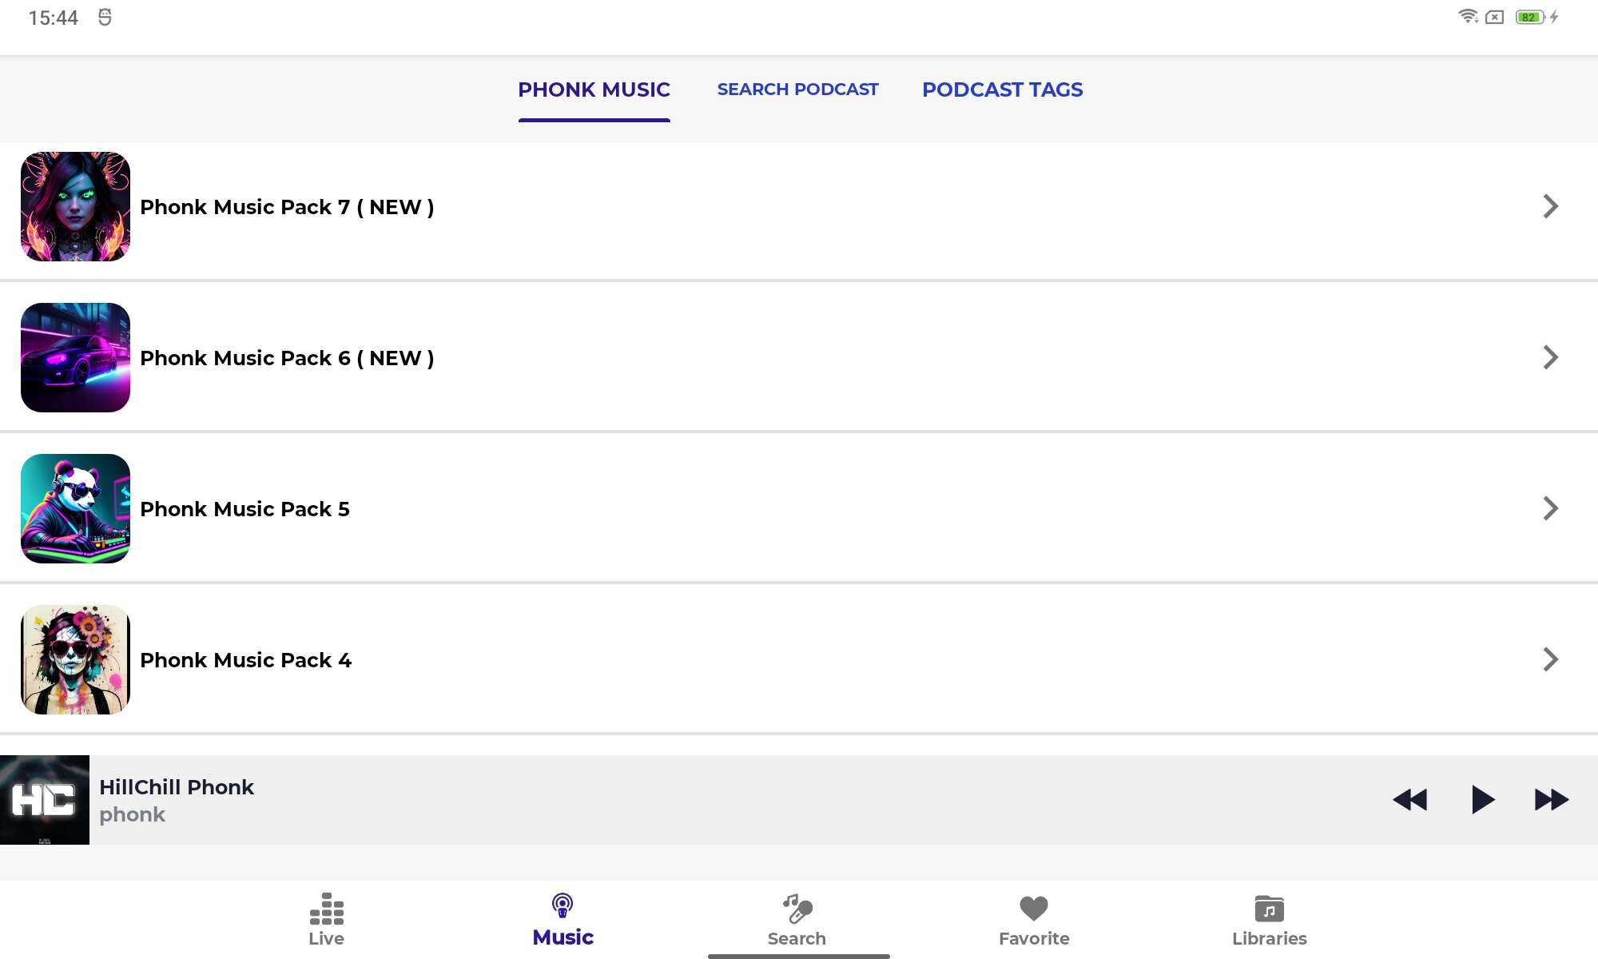Image resolution: width=1598 pixels, height=959 pixels.
Task: Expand Phonk Music Pack 6 chevron
Action: click(x=1550, y=357)
